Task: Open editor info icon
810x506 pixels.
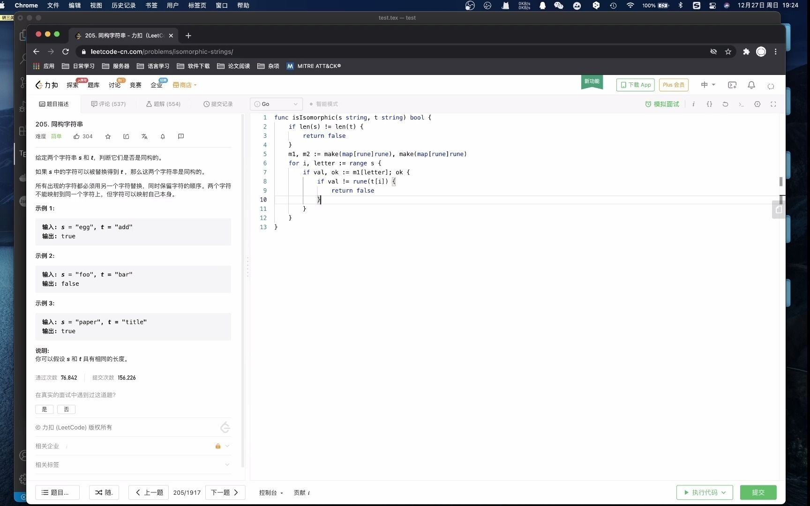Action: tap(693, 104)
